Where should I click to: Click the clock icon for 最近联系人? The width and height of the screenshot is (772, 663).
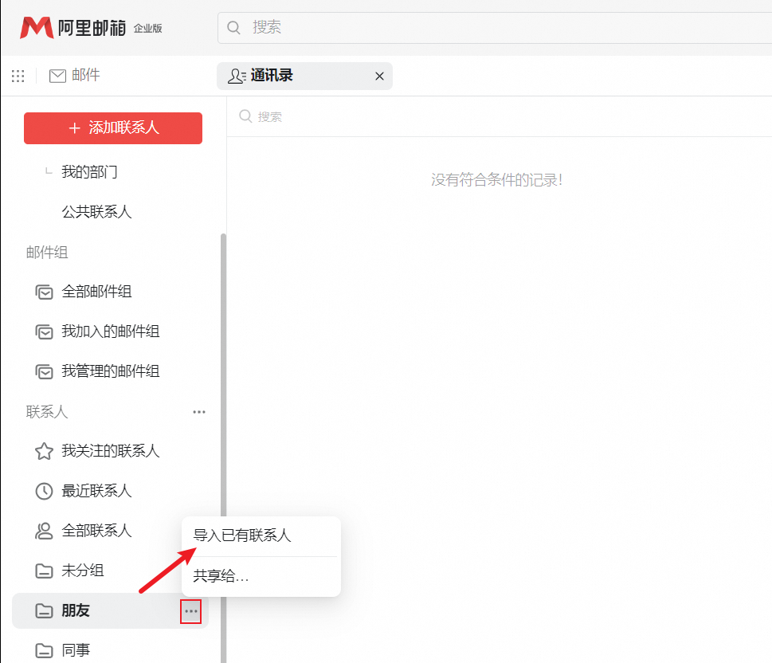[44, 491]
